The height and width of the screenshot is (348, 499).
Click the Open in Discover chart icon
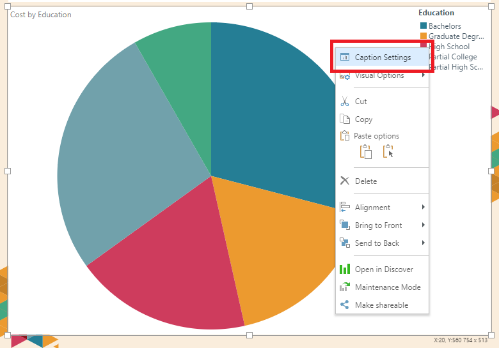click(x=345, y=269)
